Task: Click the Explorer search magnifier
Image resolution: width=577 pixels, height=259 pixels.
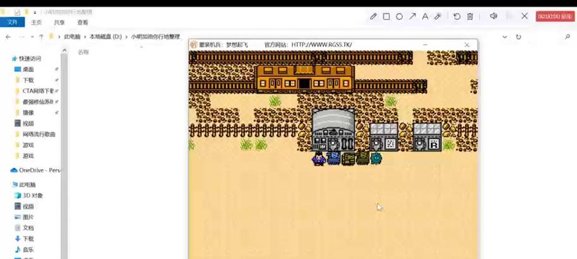Action: (x=567, y=37)
